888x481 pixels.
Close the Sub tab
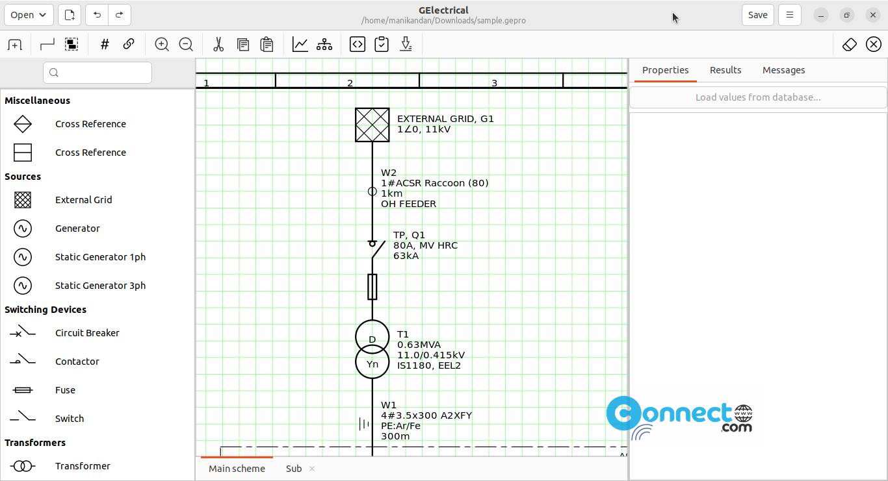[x=312, y=469]
